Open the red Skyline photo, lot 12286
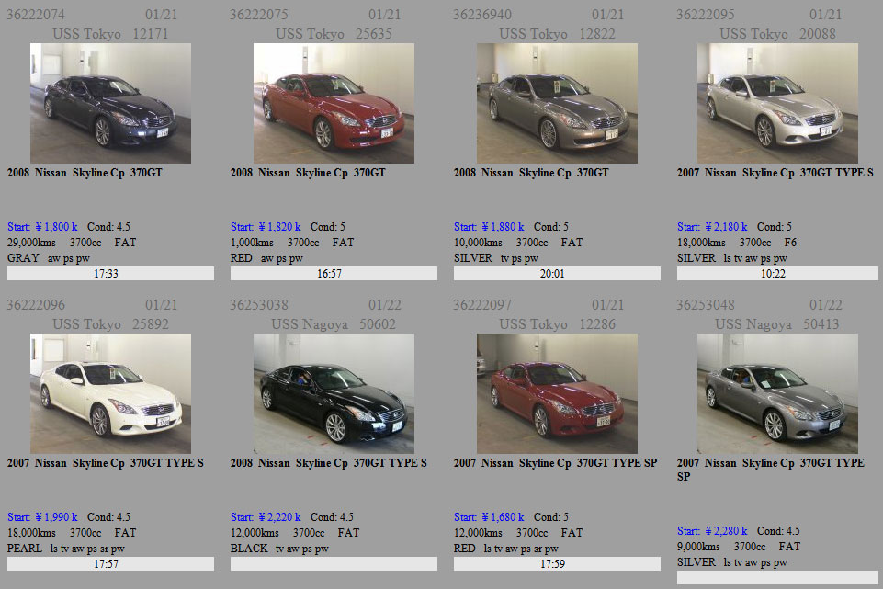Image resolution: width=883 pixels, height=589 pixels. [x=557, y=393]
